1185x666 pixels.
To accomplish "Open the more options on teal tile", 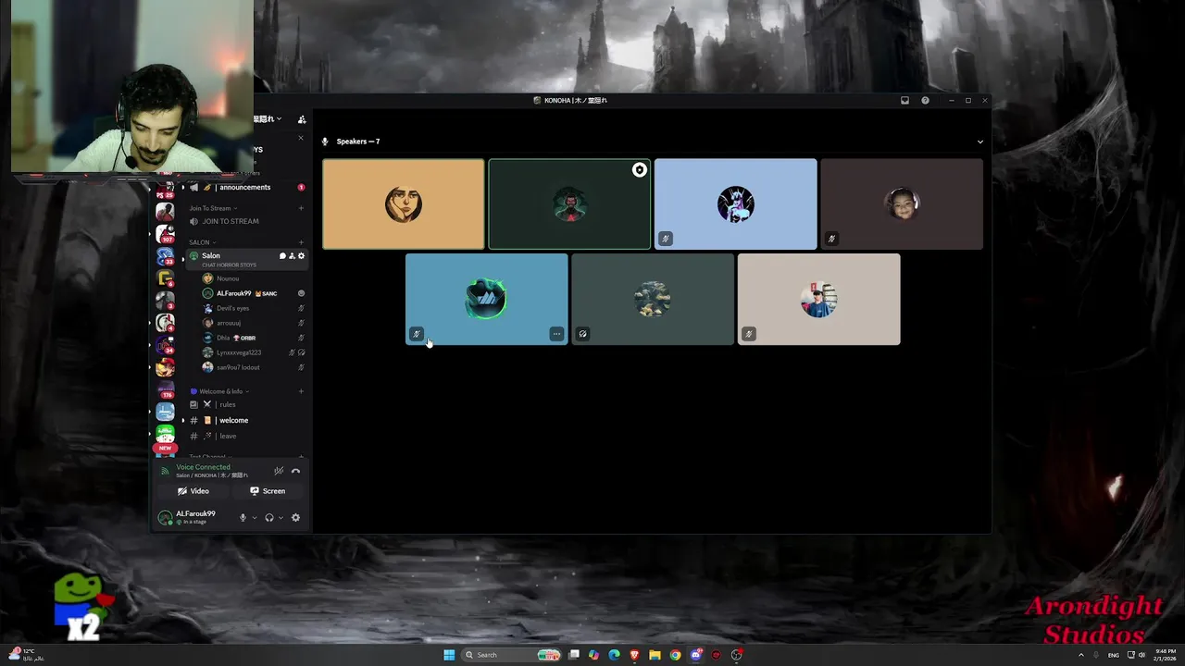I will (556, 334).
